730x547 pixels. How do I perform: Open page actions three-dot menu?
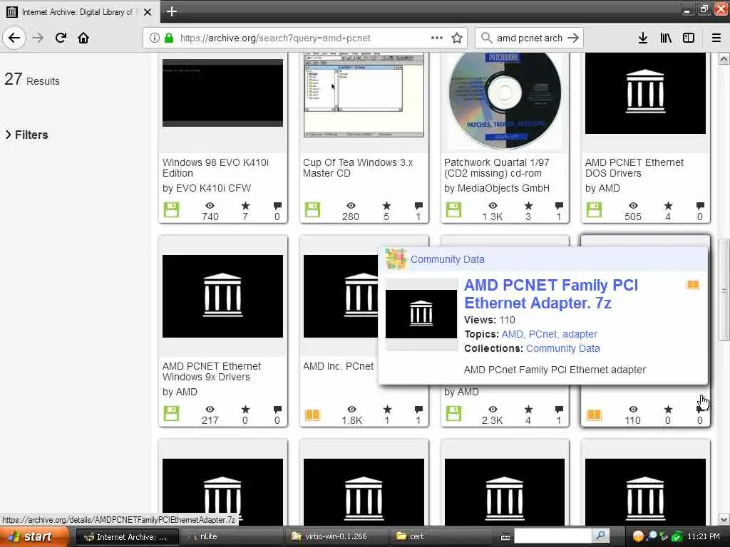coord(437,38)
